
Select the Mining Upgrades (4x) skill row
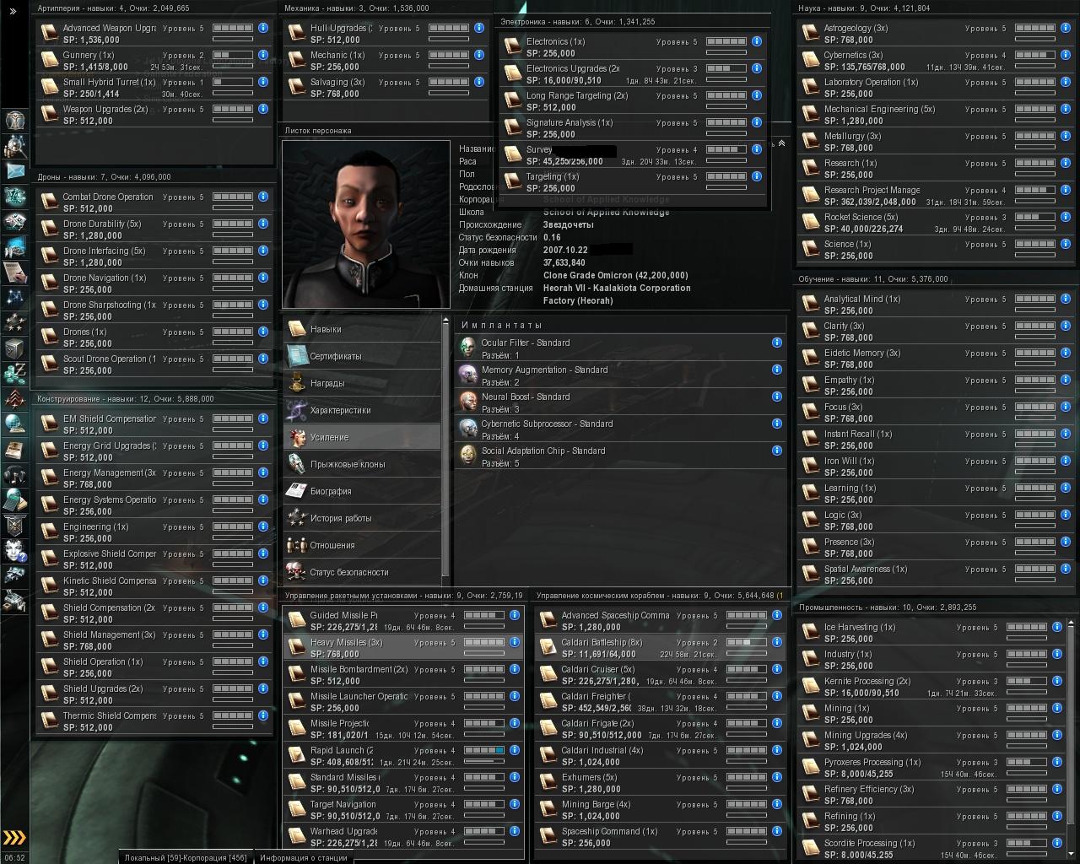coord(931,741)
